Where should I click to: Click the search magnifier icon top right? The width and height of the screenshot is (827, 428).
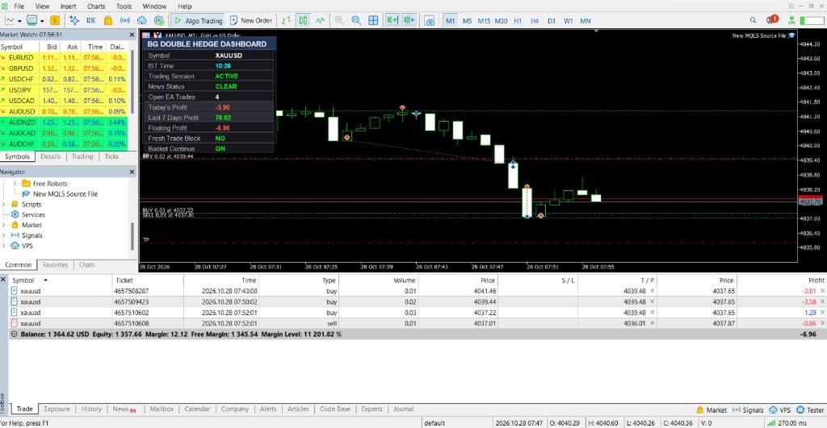click(x=753, y=20)
